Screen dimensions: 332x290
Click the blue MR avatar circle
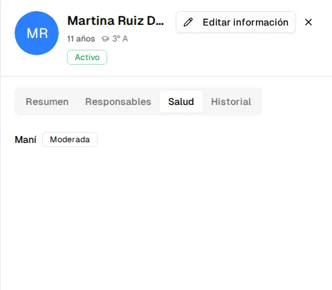(37, 33)
